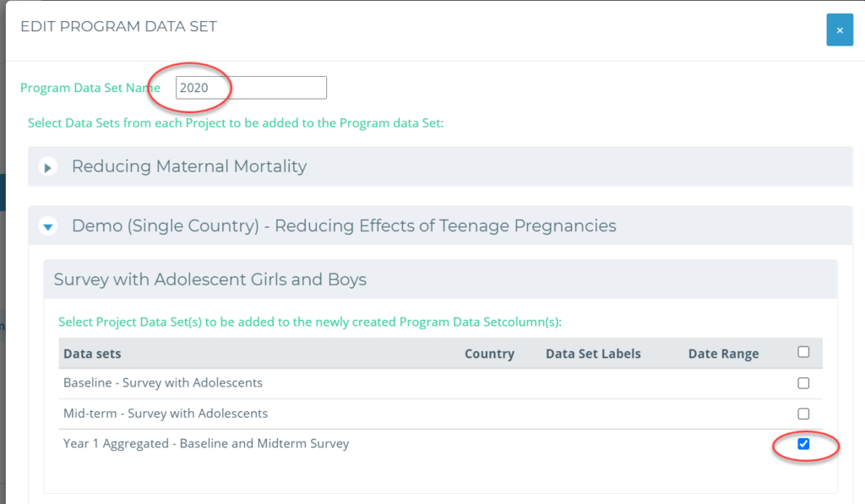Check the select-all checkbox in table header
The height and width of the screenshot is (504, 865).
point(803,352)
